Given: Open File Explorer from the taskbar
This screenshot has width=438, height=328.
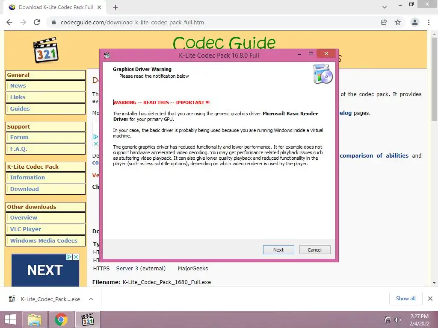Looking at the screenshot, I should click(35, 319).
